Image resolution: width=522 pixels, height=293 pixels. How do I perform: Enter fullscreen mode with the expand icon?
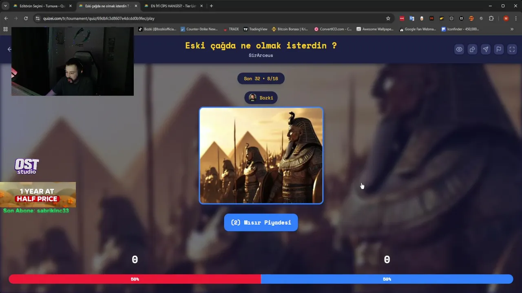[512, 49]
